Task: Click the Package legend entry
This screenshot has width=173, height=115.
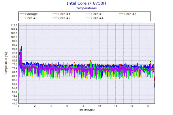Action: (x=29, y=14)
